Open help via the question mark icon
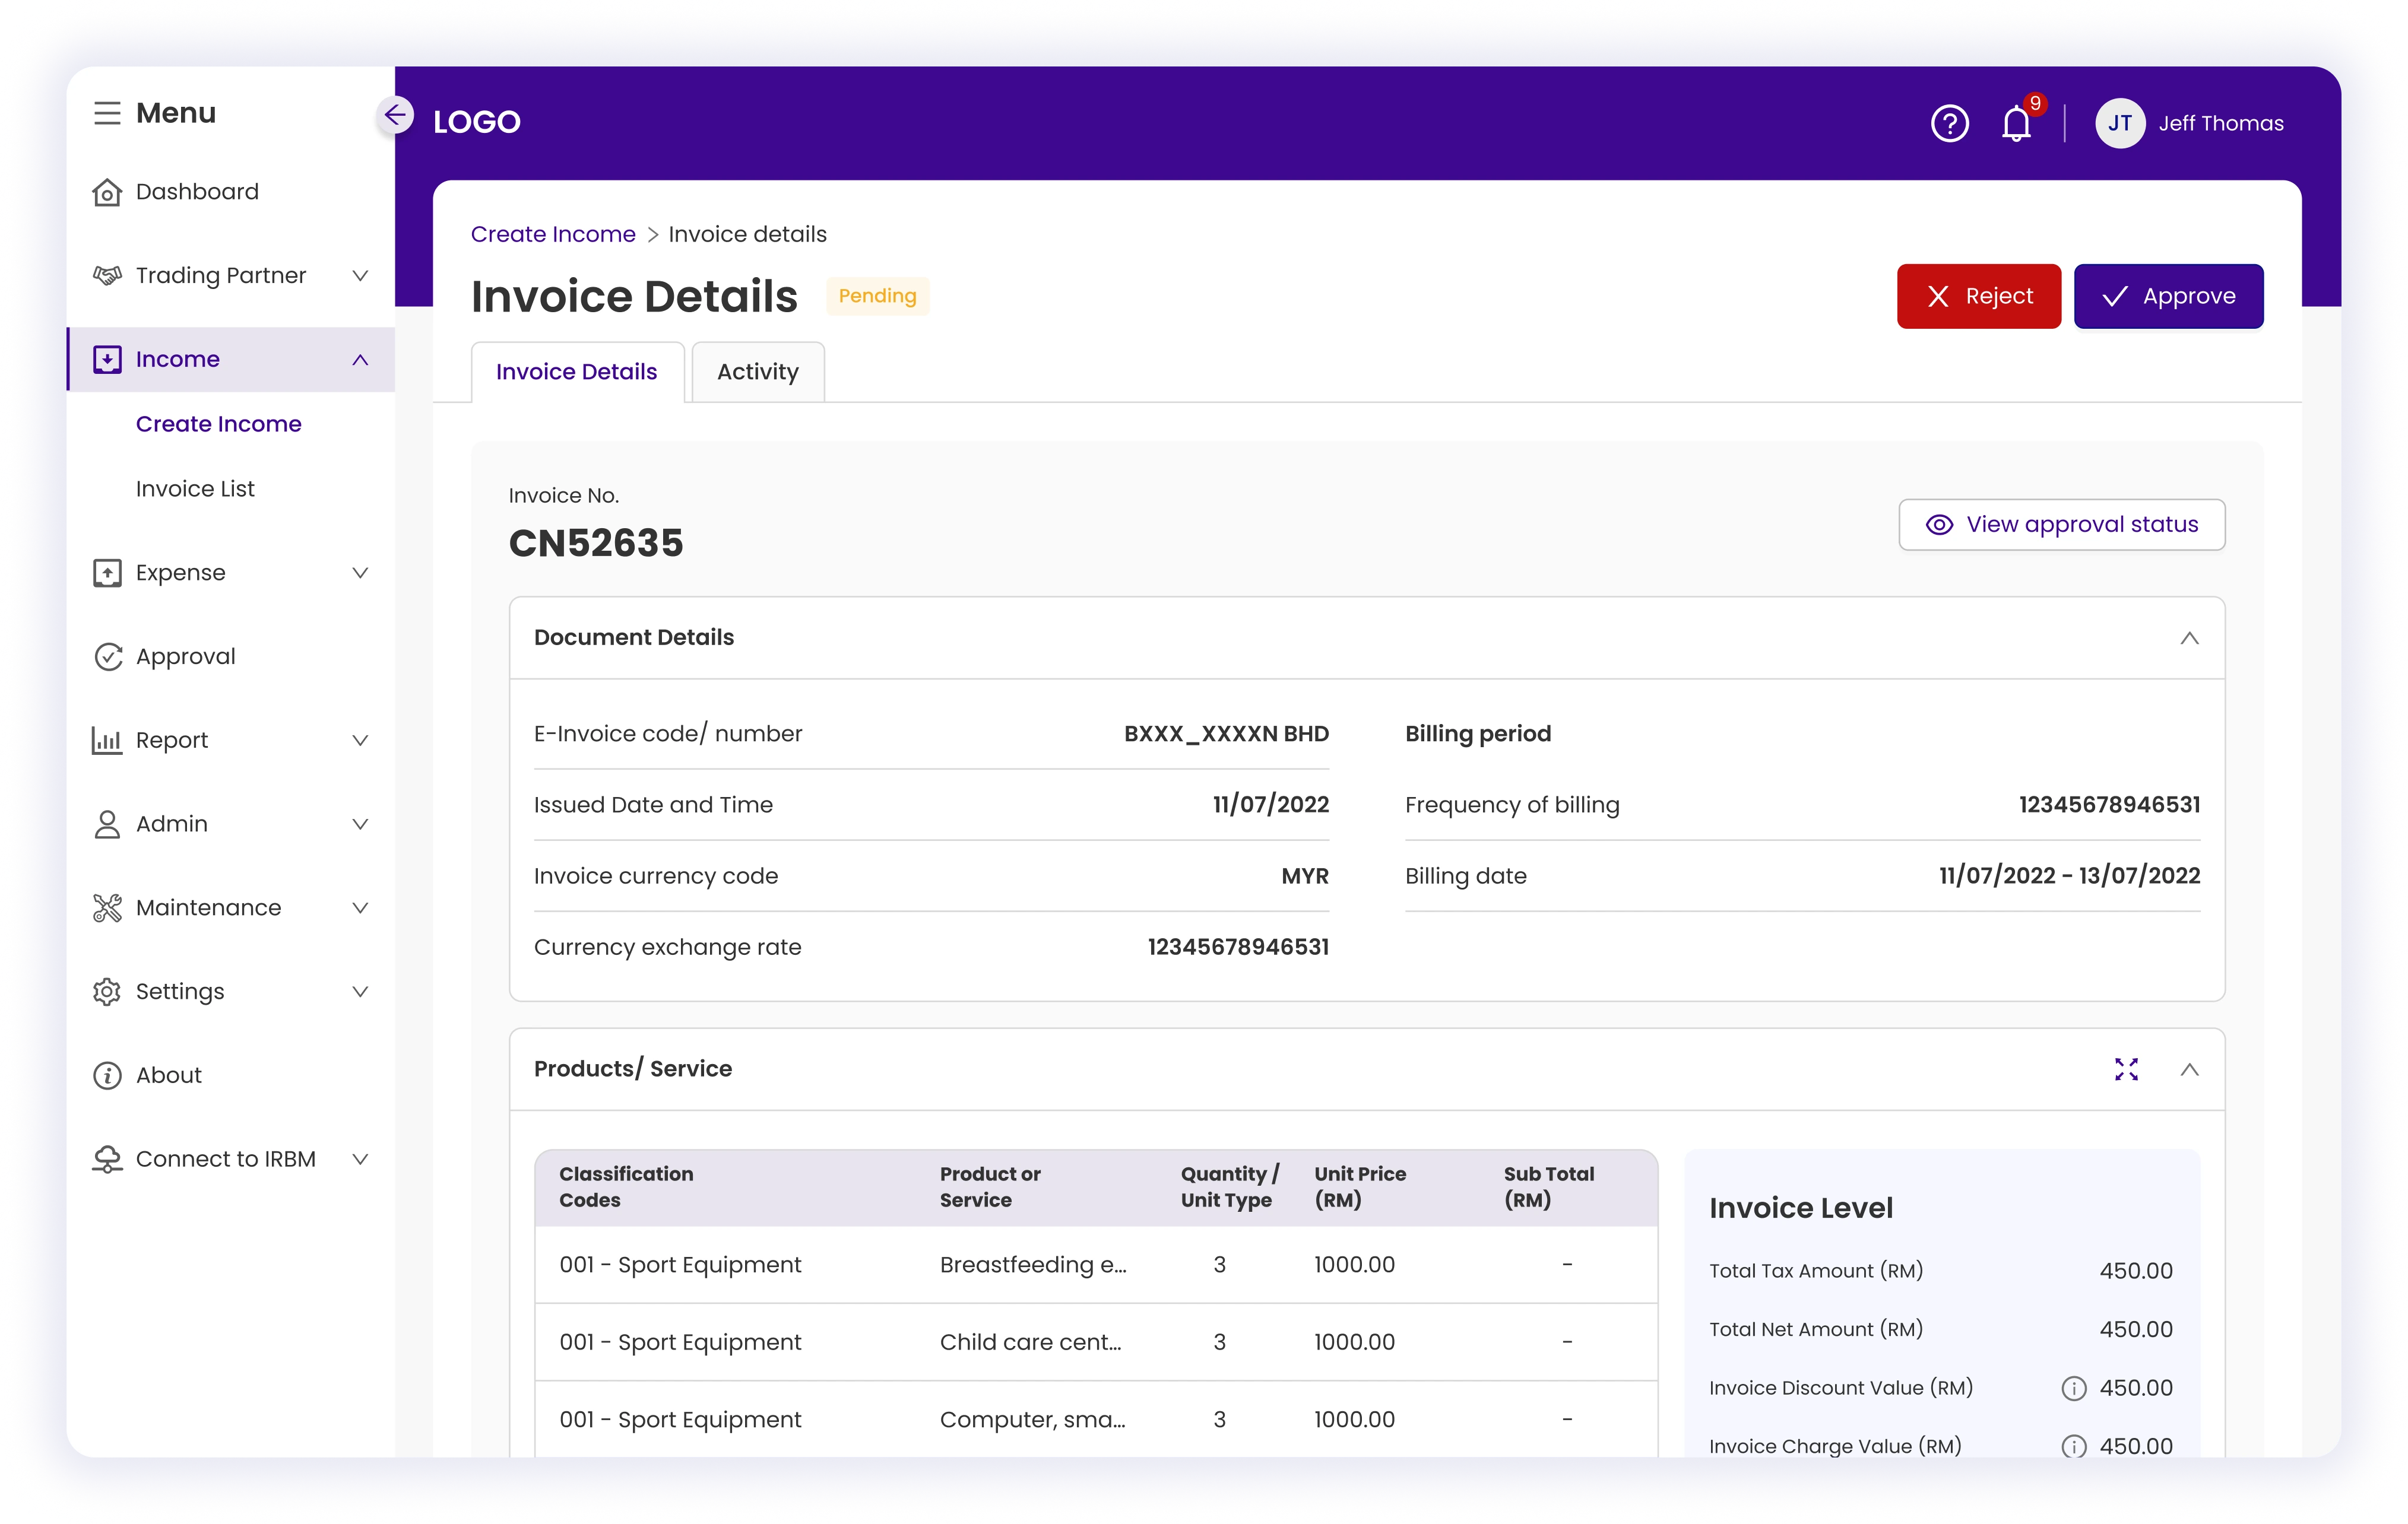Viewport: 2408px width, 1524px height. click(x=1949, y=123)
